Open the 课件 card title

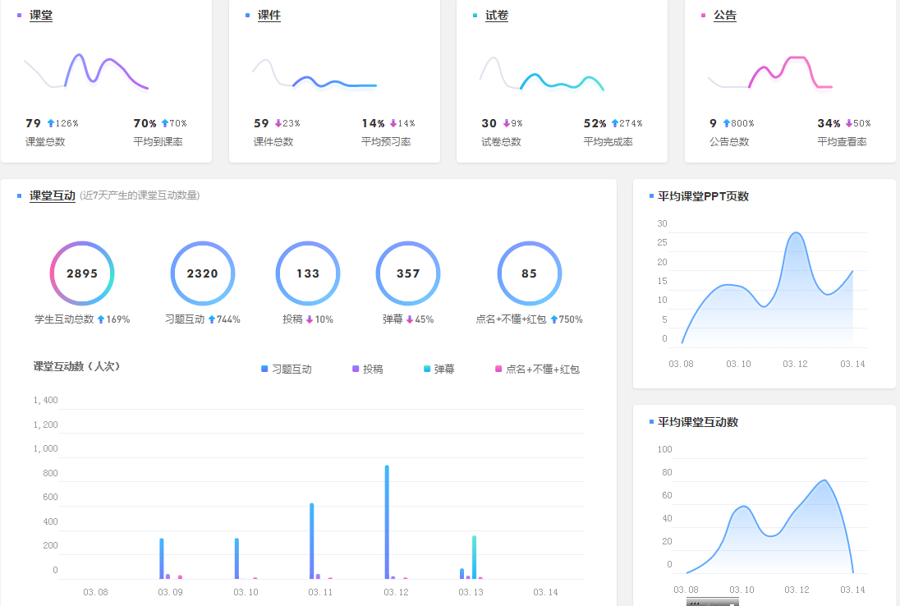(269, 16)
